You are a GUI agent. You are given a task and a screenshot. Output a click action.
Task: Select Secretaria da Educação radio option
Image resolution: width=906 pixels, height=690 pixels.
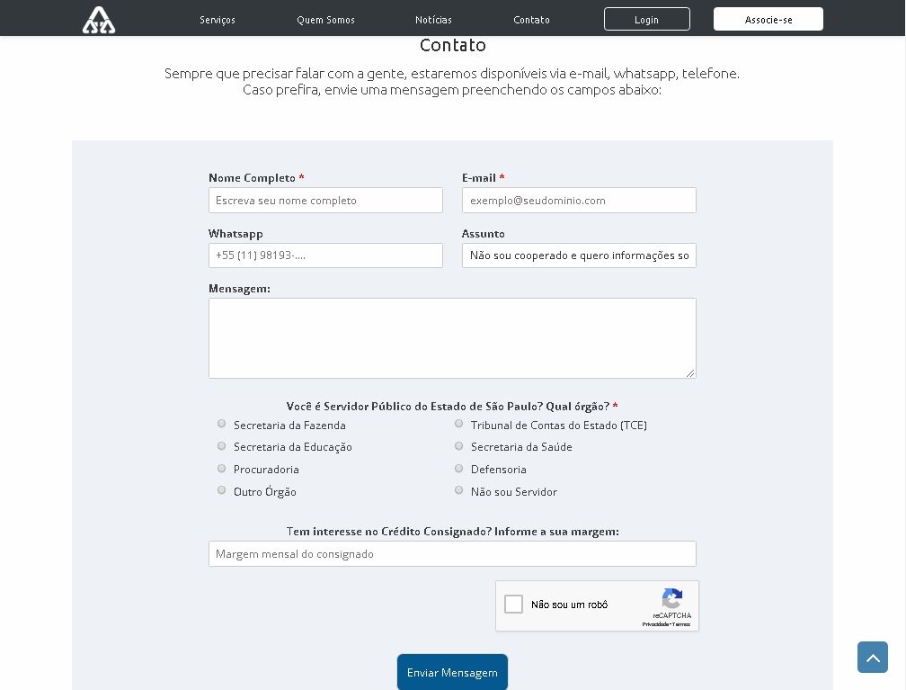(221, 446)
